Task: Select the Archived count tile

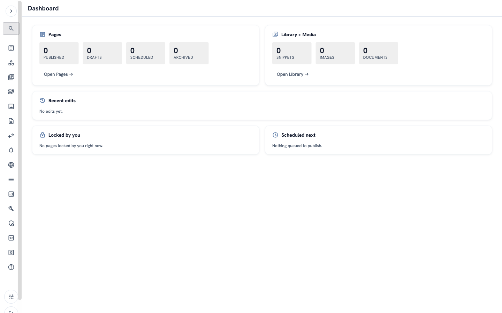Action: tap(189, 53)
